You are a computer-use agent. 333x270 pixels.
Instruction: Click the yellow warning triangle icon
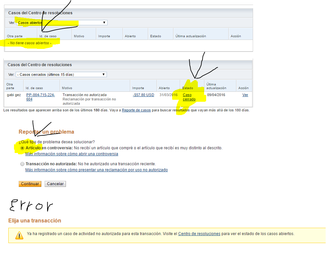point(19,235)
